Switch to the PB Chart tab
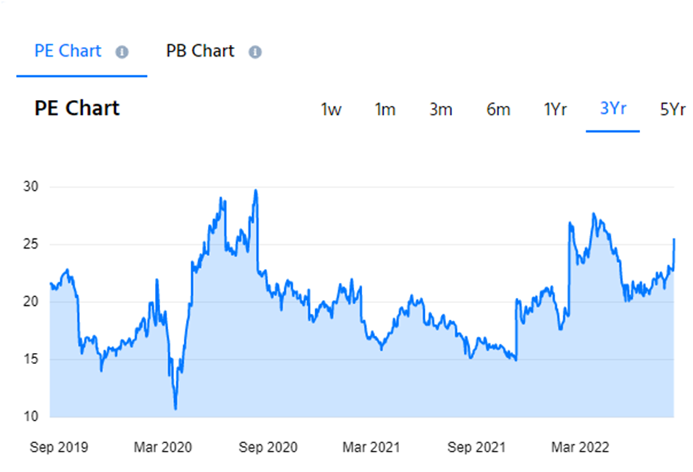693x472 pixels. pos(200,51)
